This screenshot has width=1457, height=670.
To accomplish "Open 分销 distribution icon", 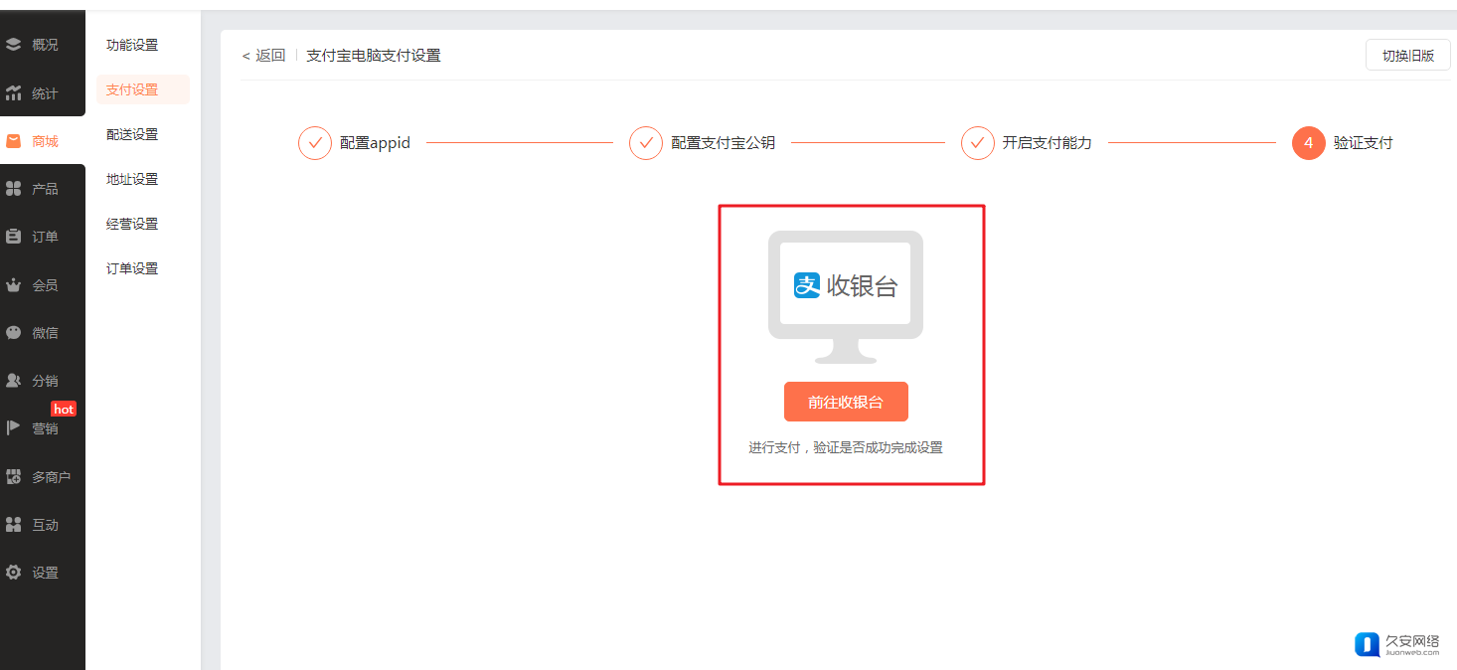I will (x=14, y=381).
